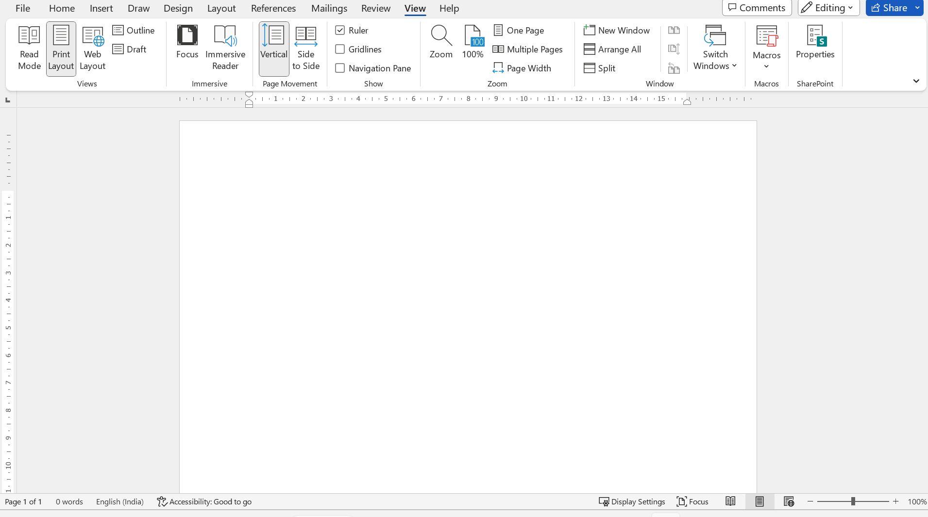Open the References tab
The image size is (928, 517).
click(273, 8)
